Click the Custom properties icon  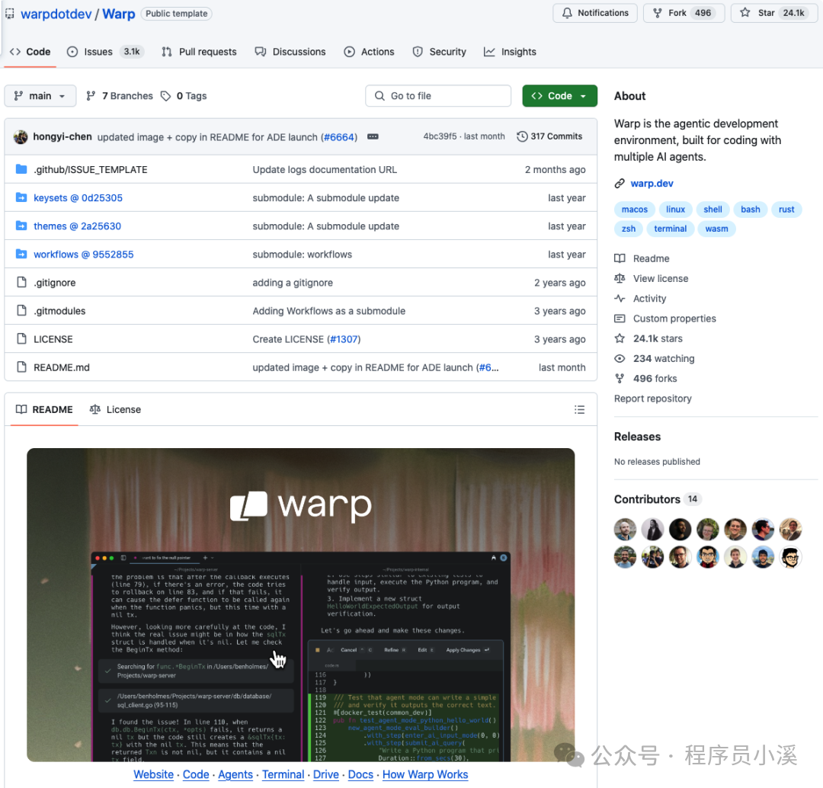[620, 318]
